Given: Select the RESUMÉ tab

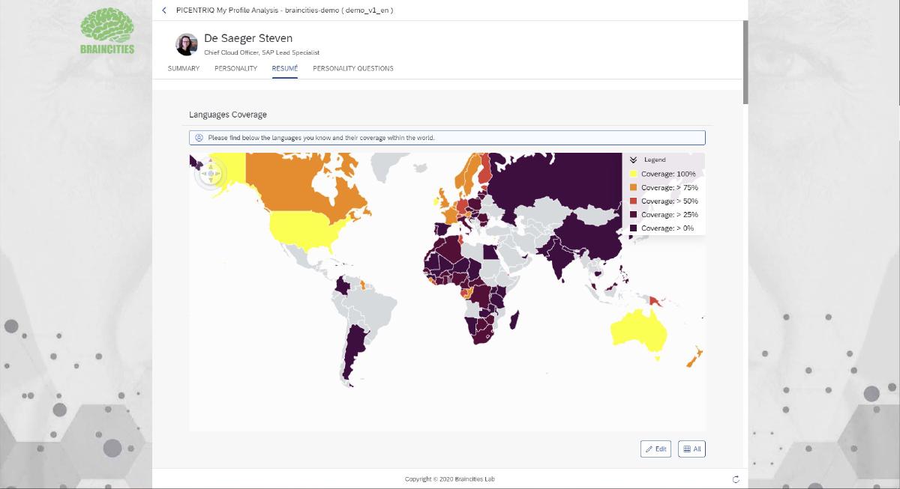Looking at the screenshot, I should tap(285, 69).
